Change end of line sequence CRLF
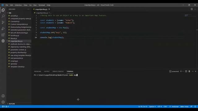198x111 pixels. [x=165, y=106]
